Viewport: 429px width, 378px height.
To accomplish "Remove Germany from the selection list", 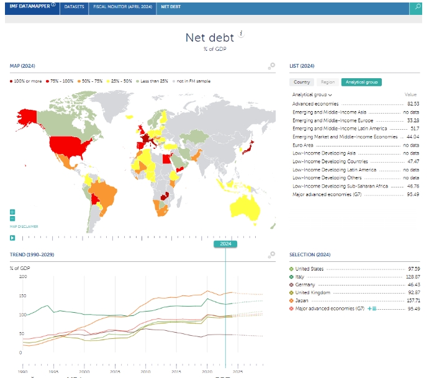I will (291, 284).
